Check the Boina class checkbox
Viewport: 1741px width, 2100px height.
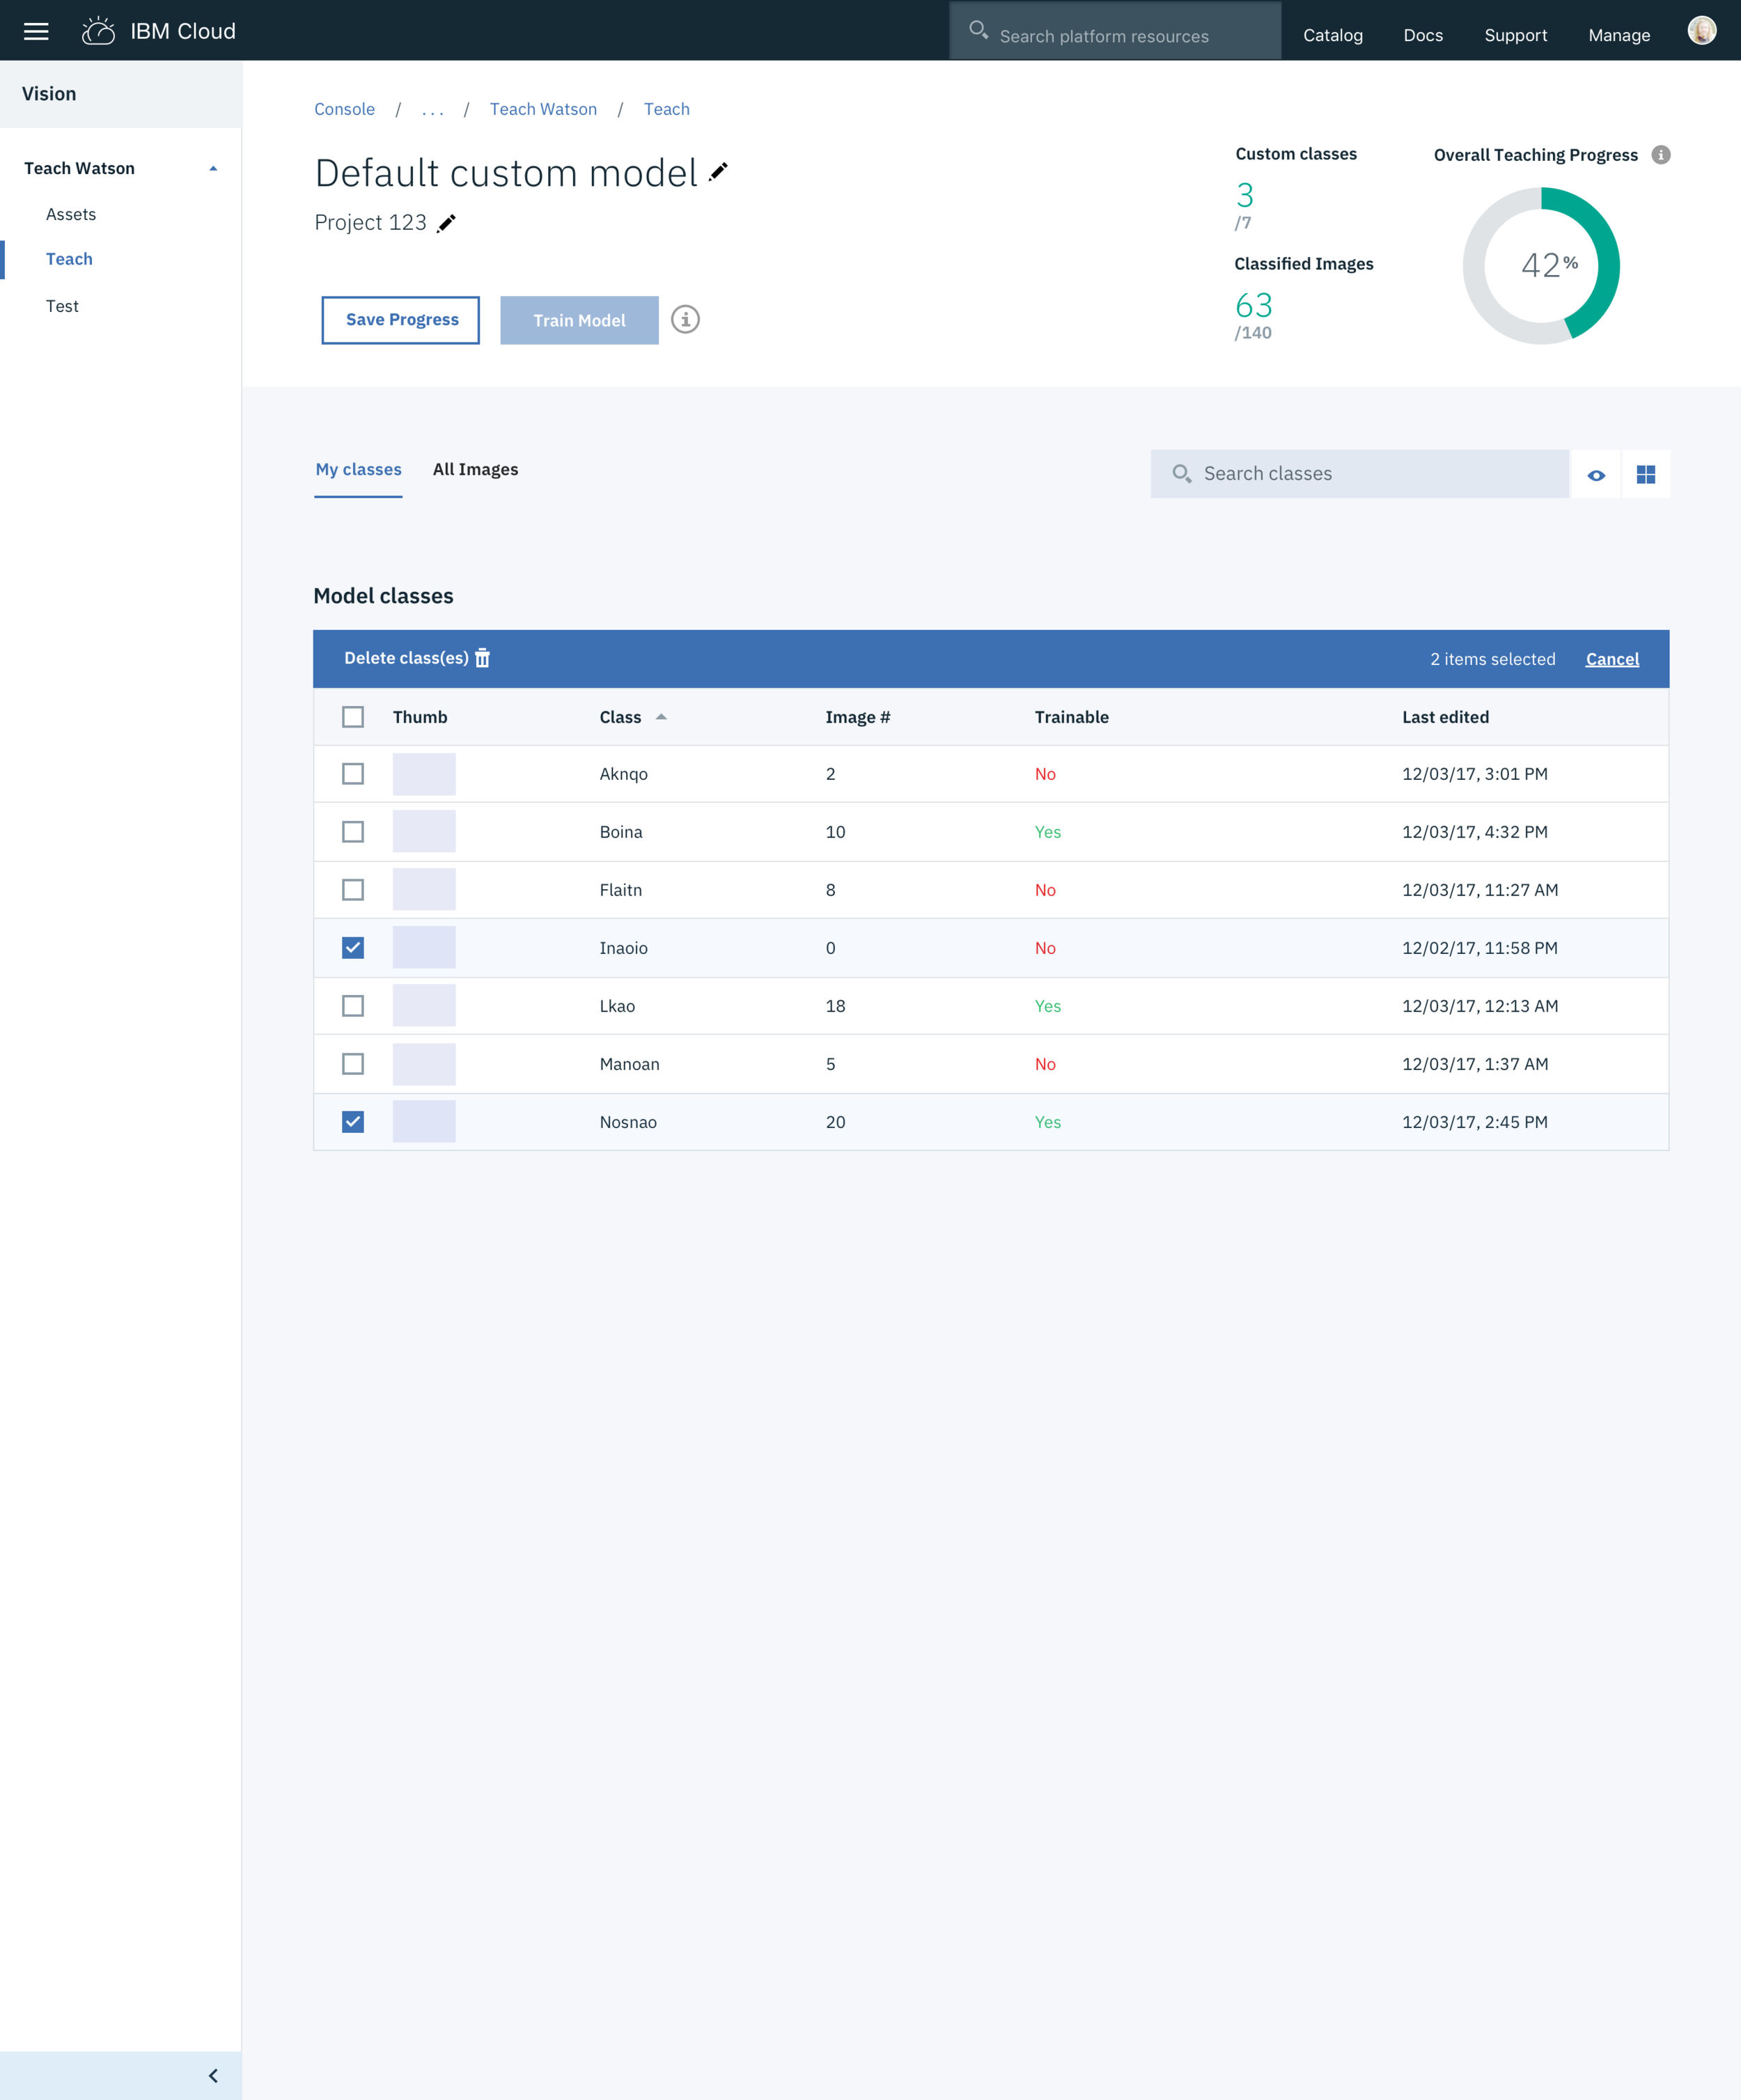coord(353,832)
